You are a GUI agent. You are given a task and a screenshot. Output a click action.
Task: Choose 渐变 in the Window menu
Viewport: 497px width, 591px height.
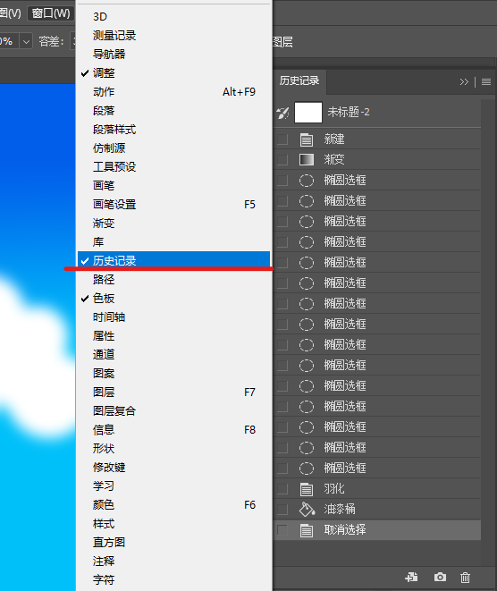173,224
